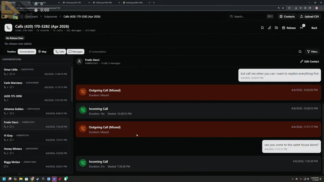Open the Windows Start menu
Image resolution: width=324 pixels, height=182 pixels.
(4, 179)
